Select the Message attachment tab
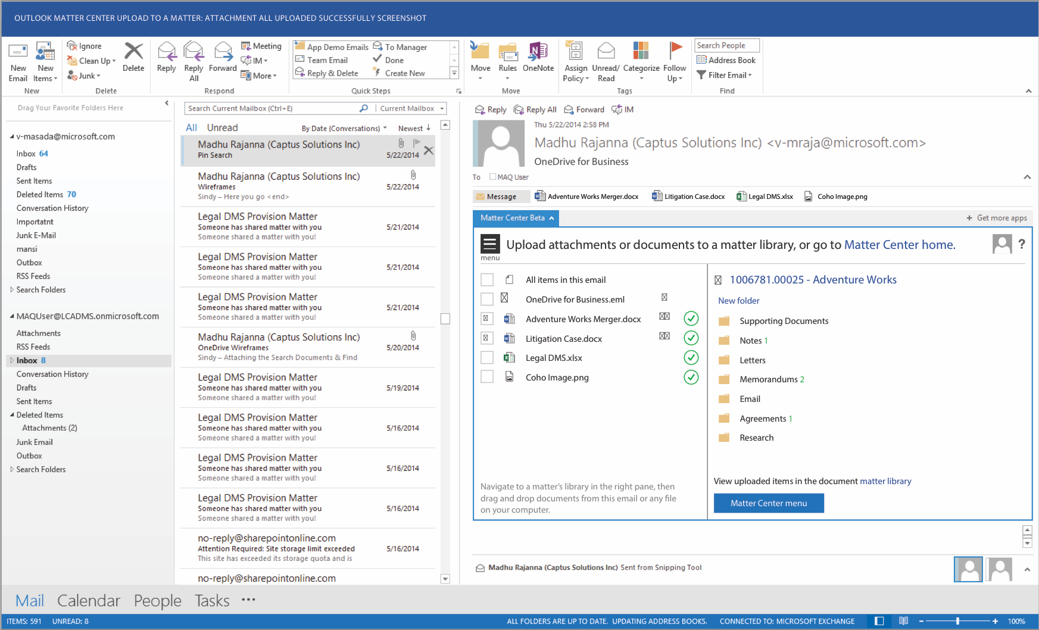 (x=501, y=197)
